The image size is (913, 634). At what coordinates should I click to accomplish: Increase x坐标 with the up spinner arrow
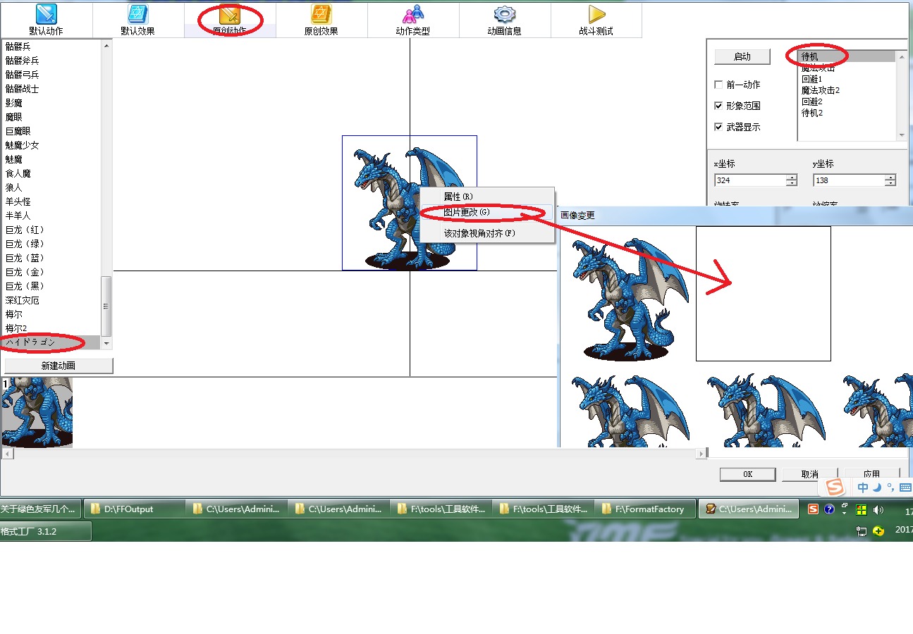point(792,178)
